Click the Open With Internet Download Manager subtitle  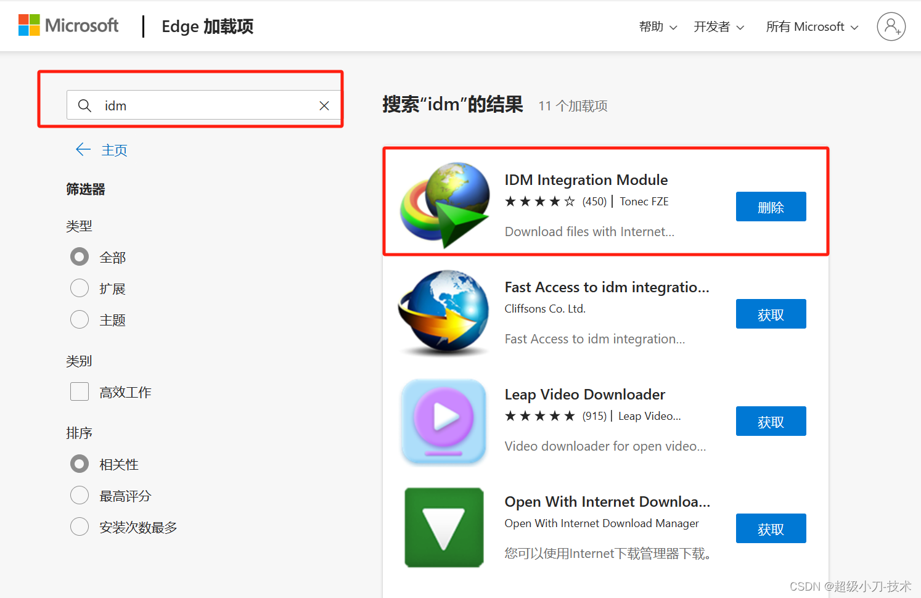pyautogui.click(x=602, y=523)
